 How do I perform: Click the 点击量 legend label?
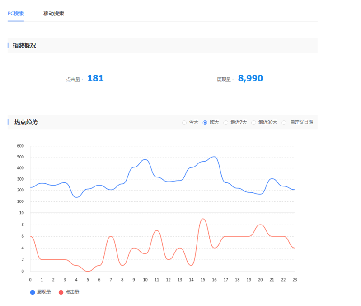point(72,292)
